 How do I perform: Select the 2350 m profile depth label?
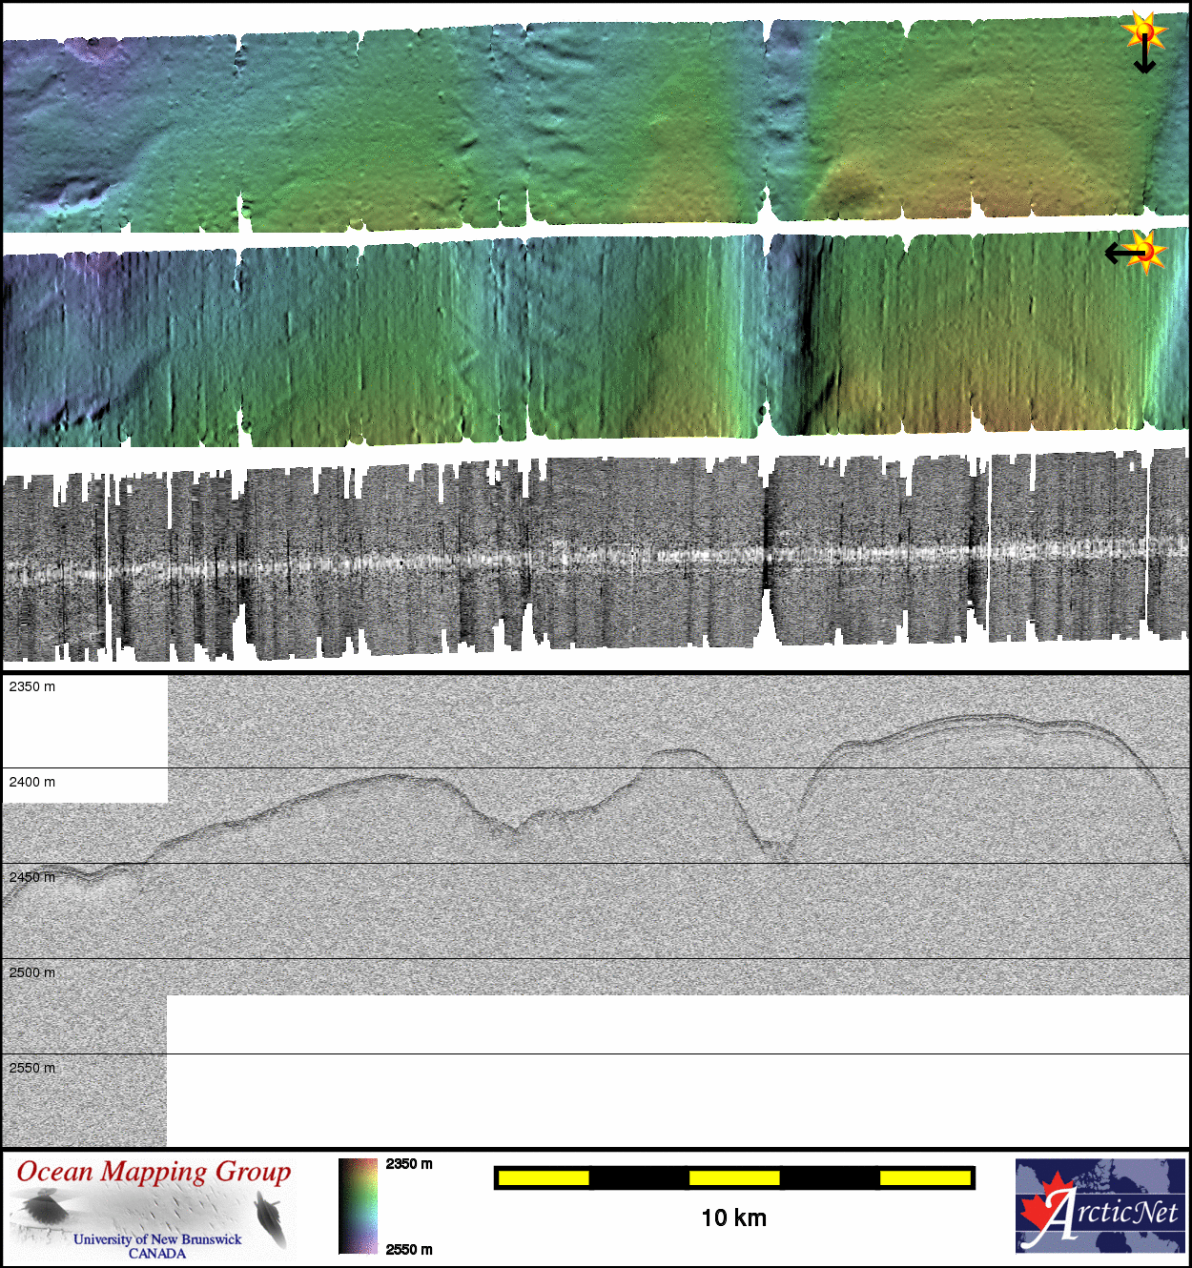tap(32, 686)
